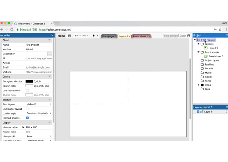Preview the project with the play button
Screen dimensions: 228x162
click(x=94, y=36)
